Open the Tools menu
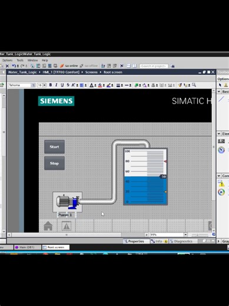Image resolution: width=229 pixels, height=306 pixels. (20, 60)
